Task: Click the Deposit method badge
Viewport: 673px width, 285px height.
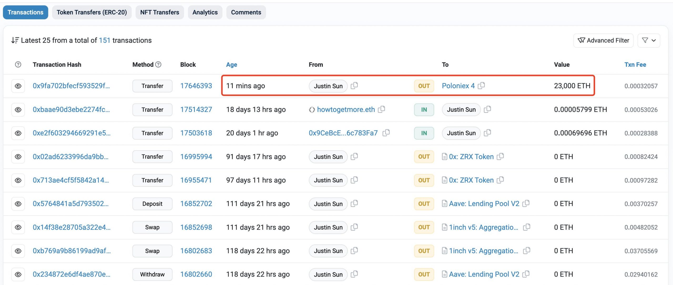Action: [x=152, y=204]
